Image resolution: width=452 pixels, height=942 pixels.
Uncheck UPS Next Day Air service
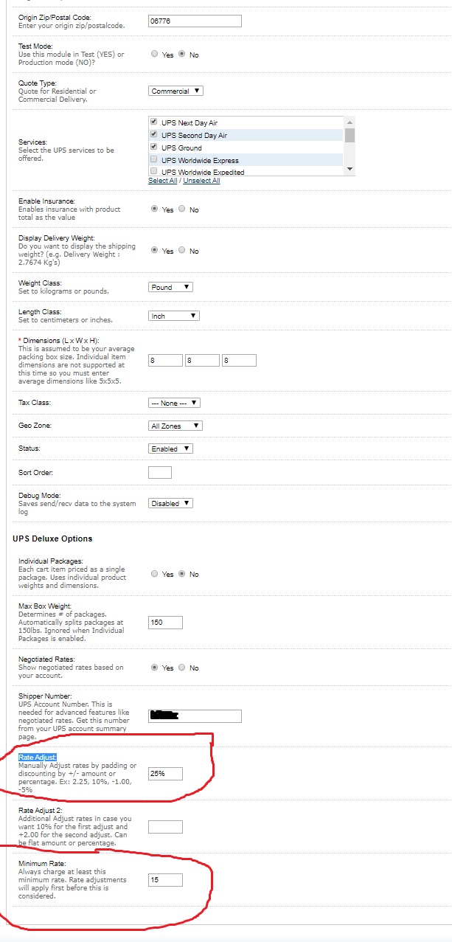click(x=153, y=122)
